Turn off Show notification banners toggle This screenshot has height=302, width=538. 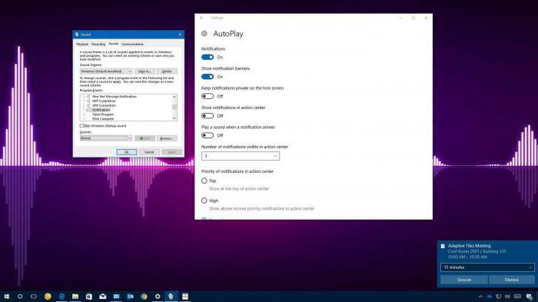click(x=208, y=77)
